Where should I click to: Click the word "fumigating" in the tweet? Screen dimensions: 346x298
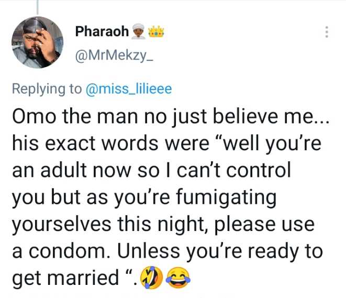pos(229,197)
